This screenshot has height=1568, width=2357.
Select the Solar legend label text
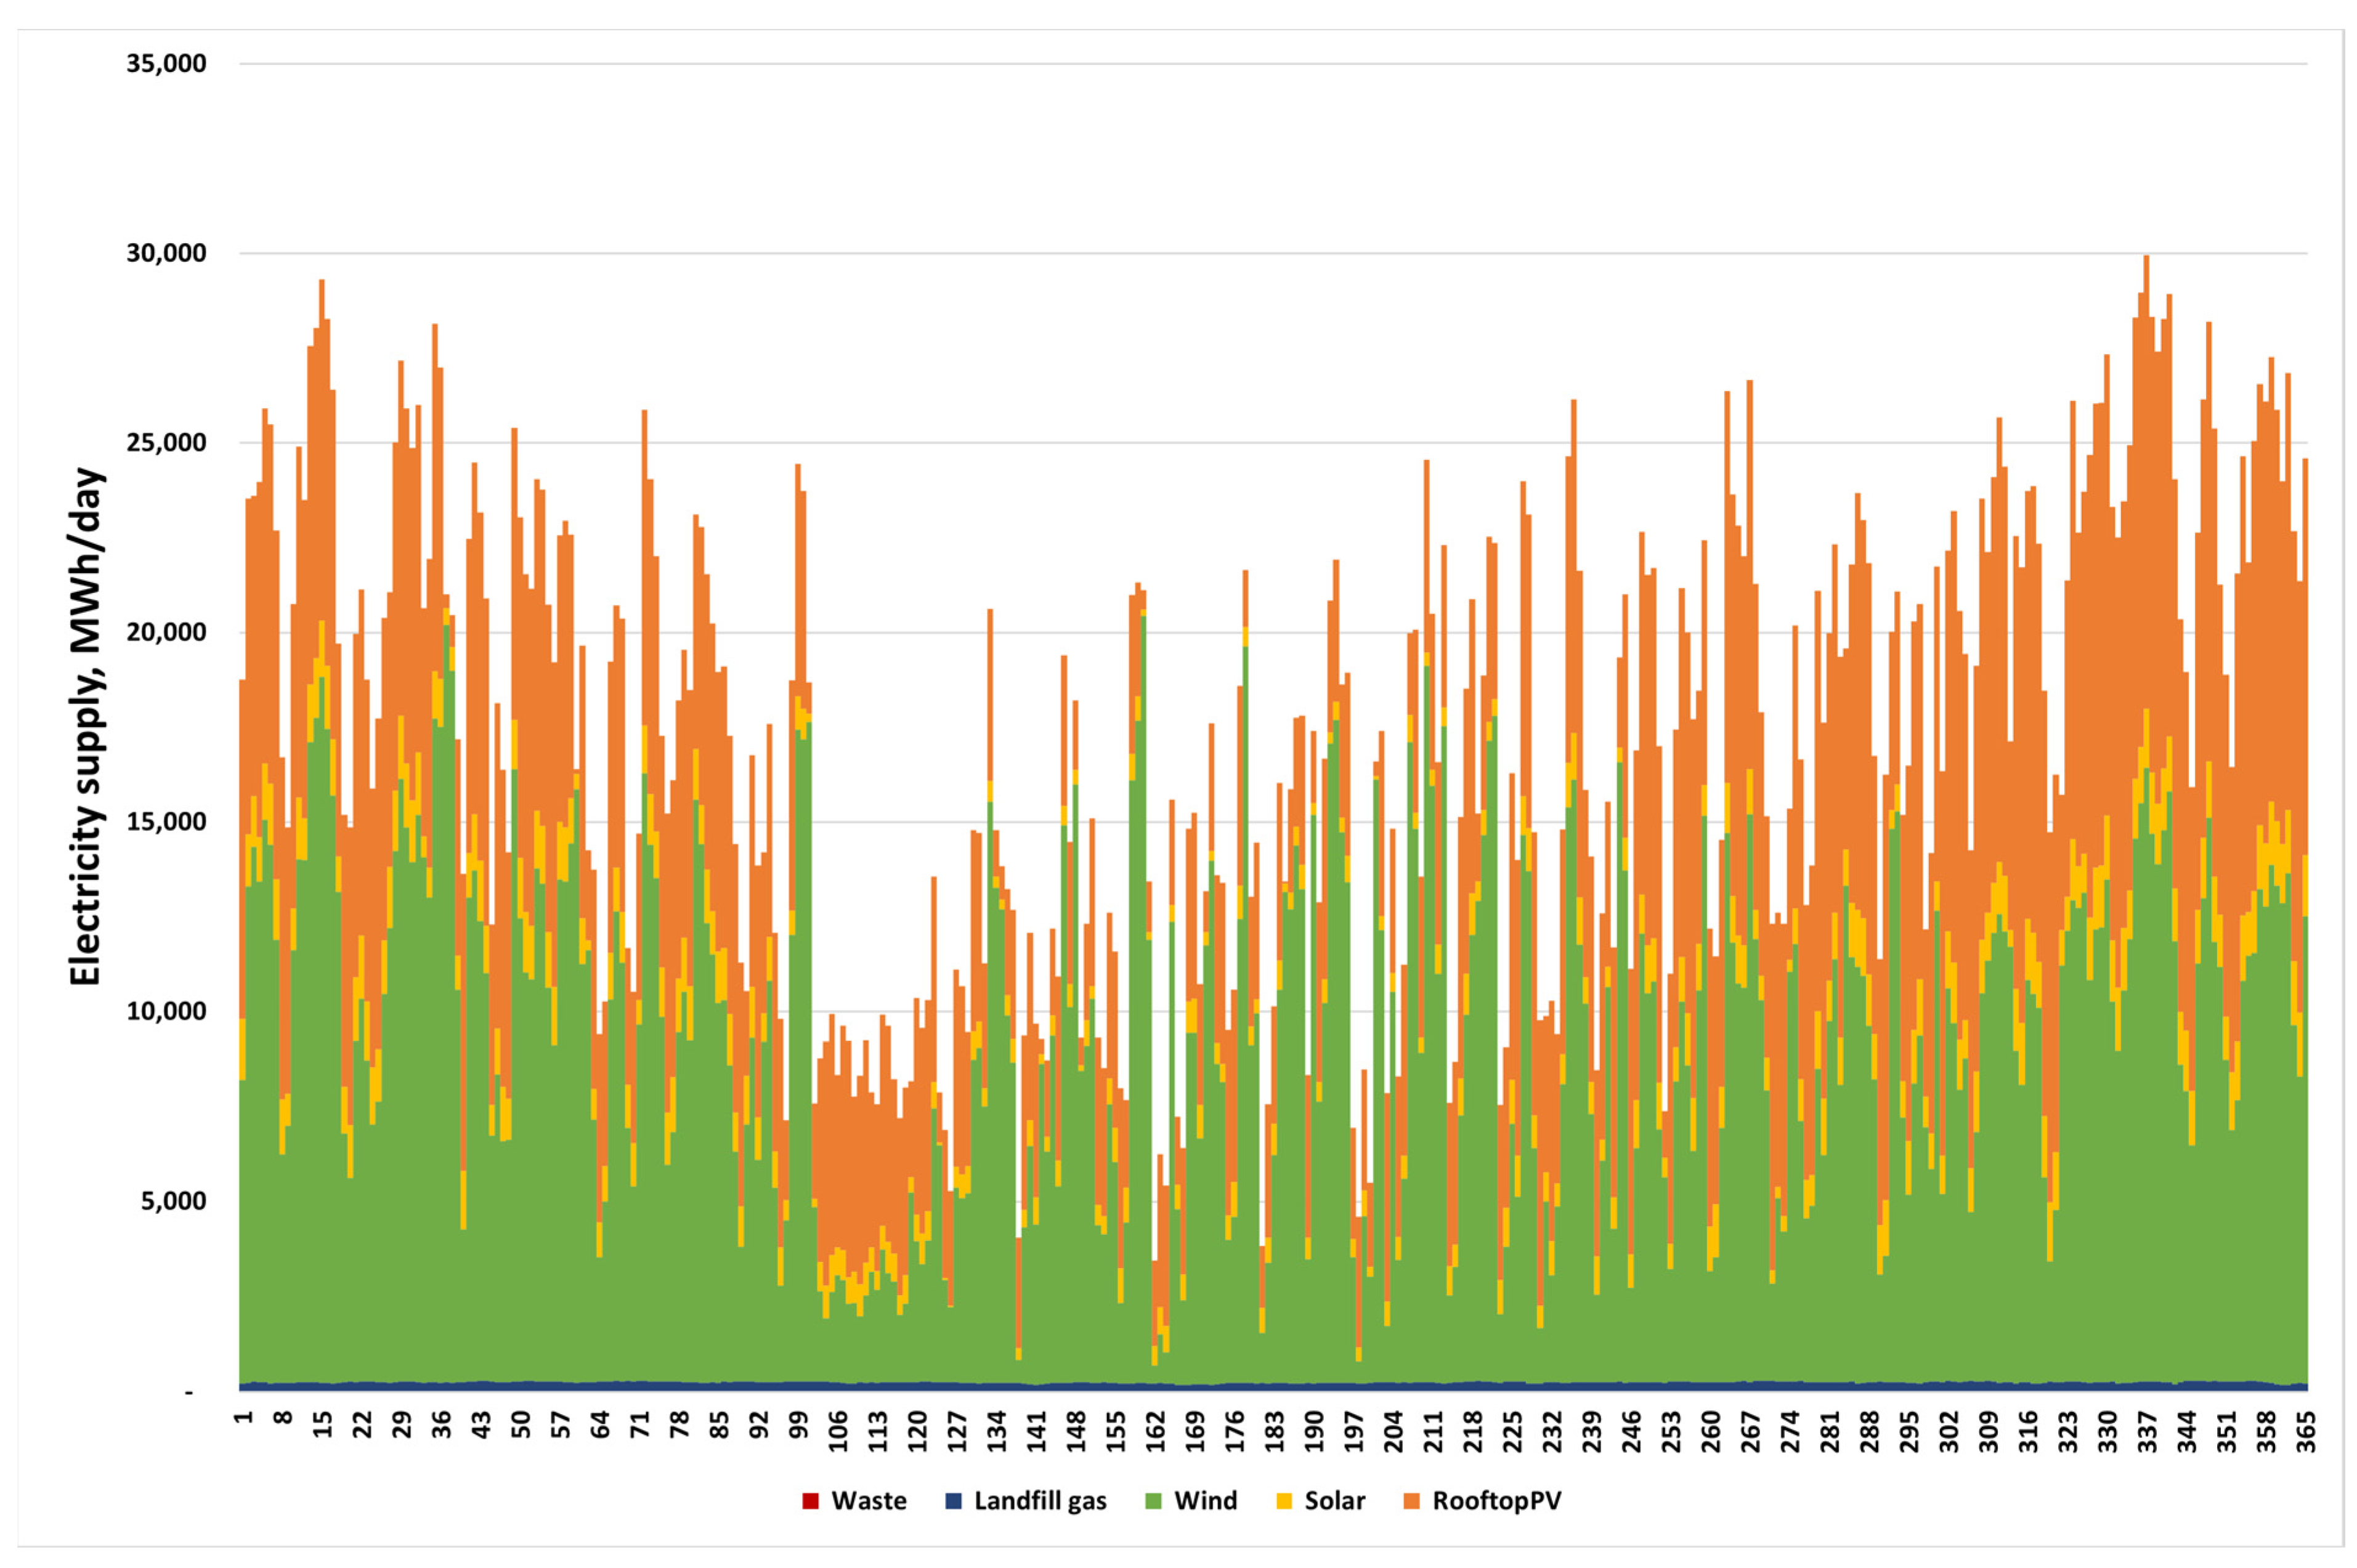coord(1334,1501)
